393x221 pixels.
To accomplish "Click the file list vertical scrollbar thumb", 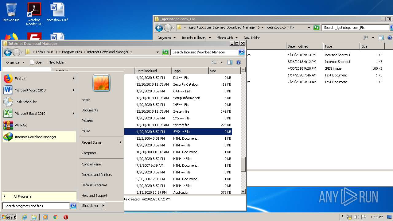I will [243, 165].
